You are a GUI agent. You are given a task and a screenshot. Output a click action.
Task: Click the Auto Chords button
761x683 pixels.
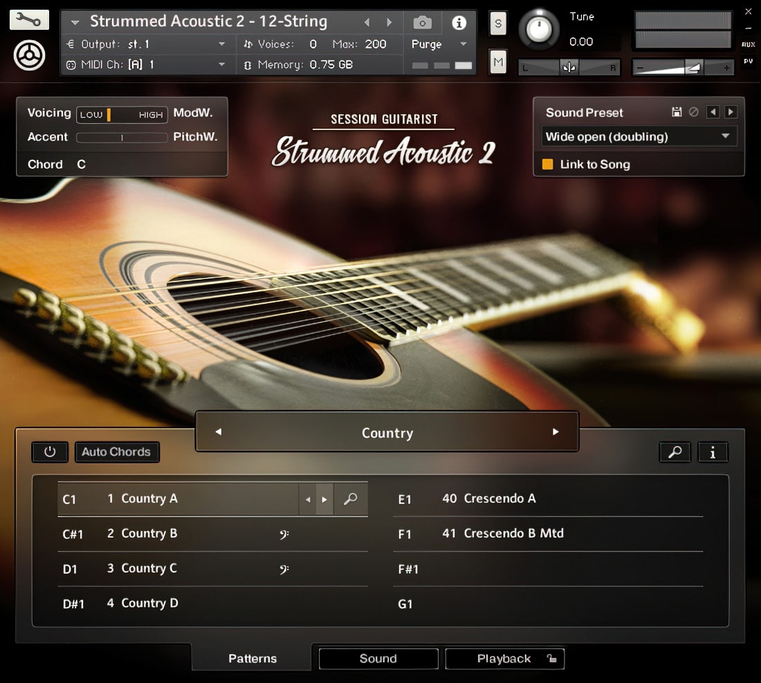117,452
